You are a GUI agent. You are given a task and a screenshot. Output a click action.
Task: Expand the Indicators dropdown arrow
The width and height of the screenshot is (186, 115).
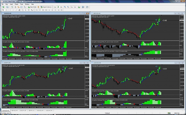(x=80, y=7)
